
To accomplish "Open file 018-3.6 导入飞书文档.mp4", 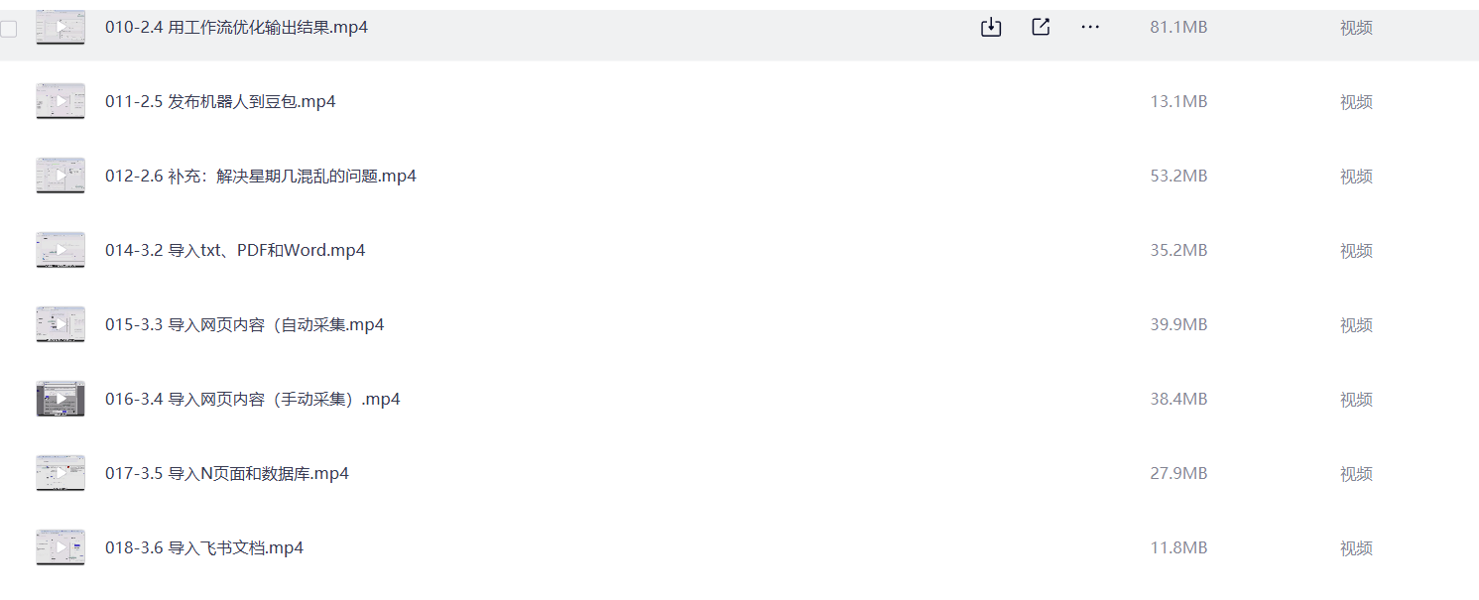I will pos(204,547).
